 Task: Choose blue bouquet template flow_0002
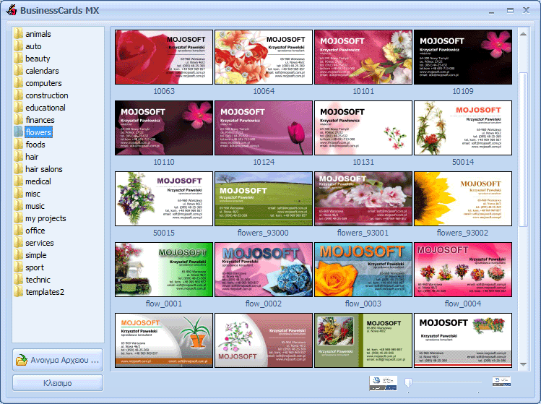pyautogui.click(x=264, y=270)
